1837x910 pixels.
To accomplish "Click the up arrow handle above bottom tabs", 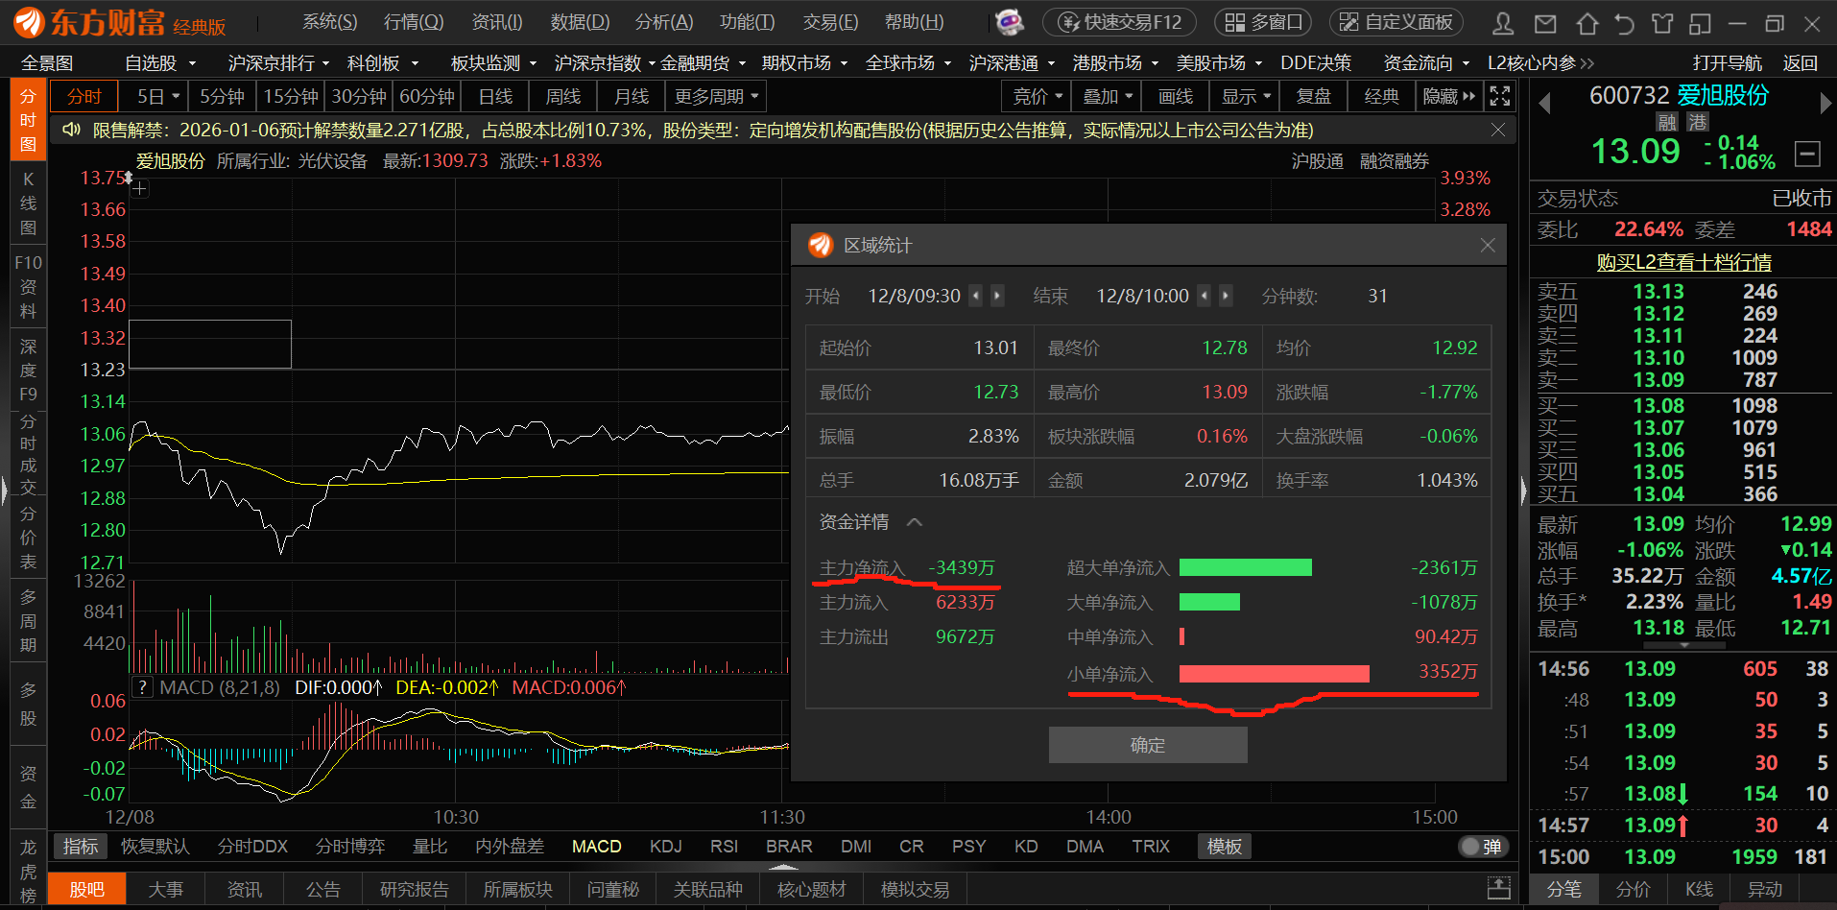I will (784, 867).
